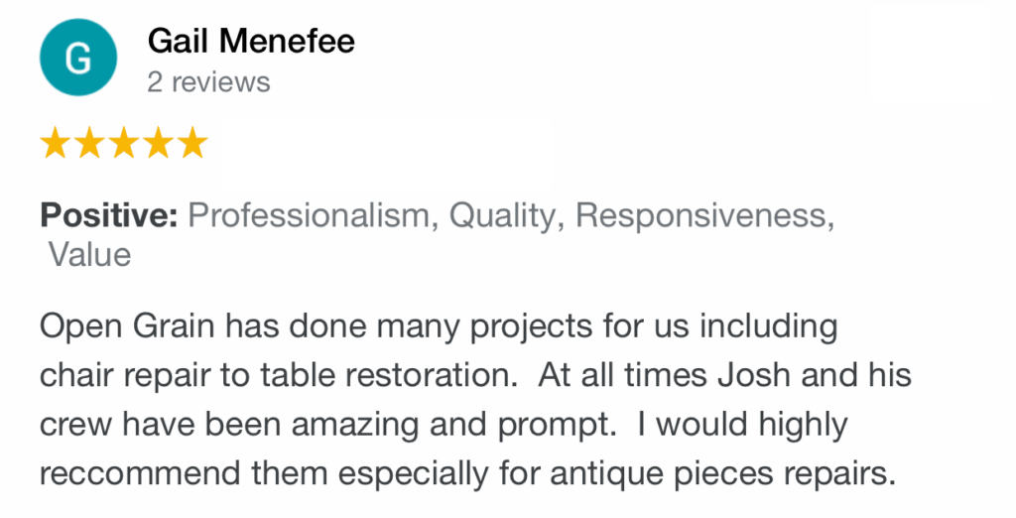Click the "Professionalism" attribute

310,215
